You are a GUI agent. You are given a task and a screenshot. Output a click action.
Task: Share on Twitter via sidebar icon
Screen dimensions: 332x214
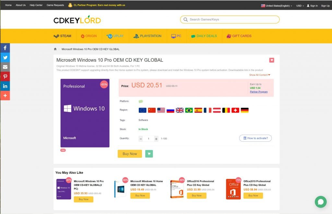[5, 58]
